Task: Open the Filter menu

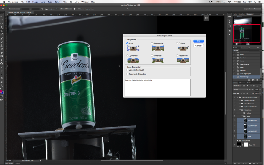Action: (x=65, y=2)
